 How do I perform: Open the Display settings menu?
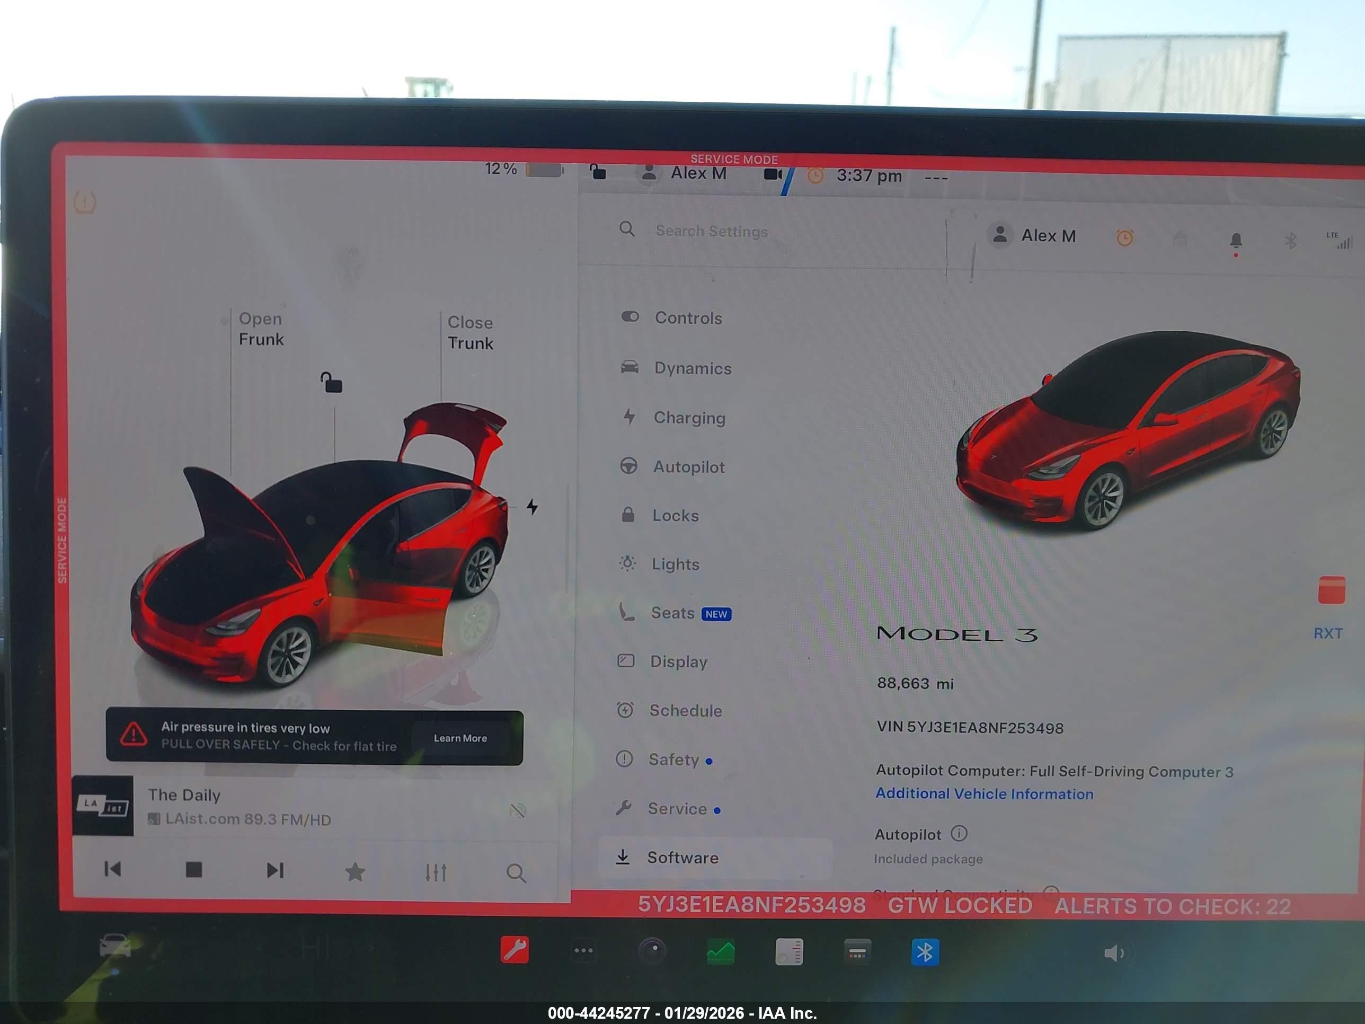coord(663,661)
